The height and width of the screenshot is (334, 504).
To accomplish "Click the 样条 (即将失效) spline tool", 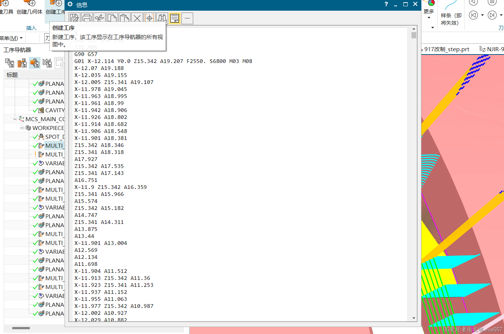I will (451, 13).
